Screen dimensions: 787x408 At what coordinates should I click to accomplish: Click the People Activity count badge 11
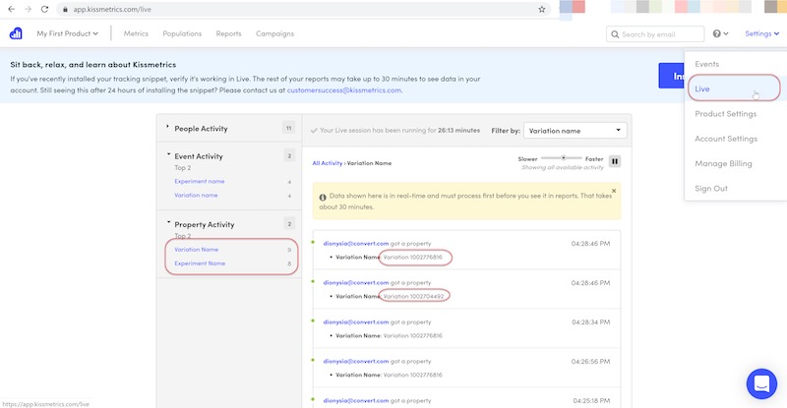coord(288,128)
